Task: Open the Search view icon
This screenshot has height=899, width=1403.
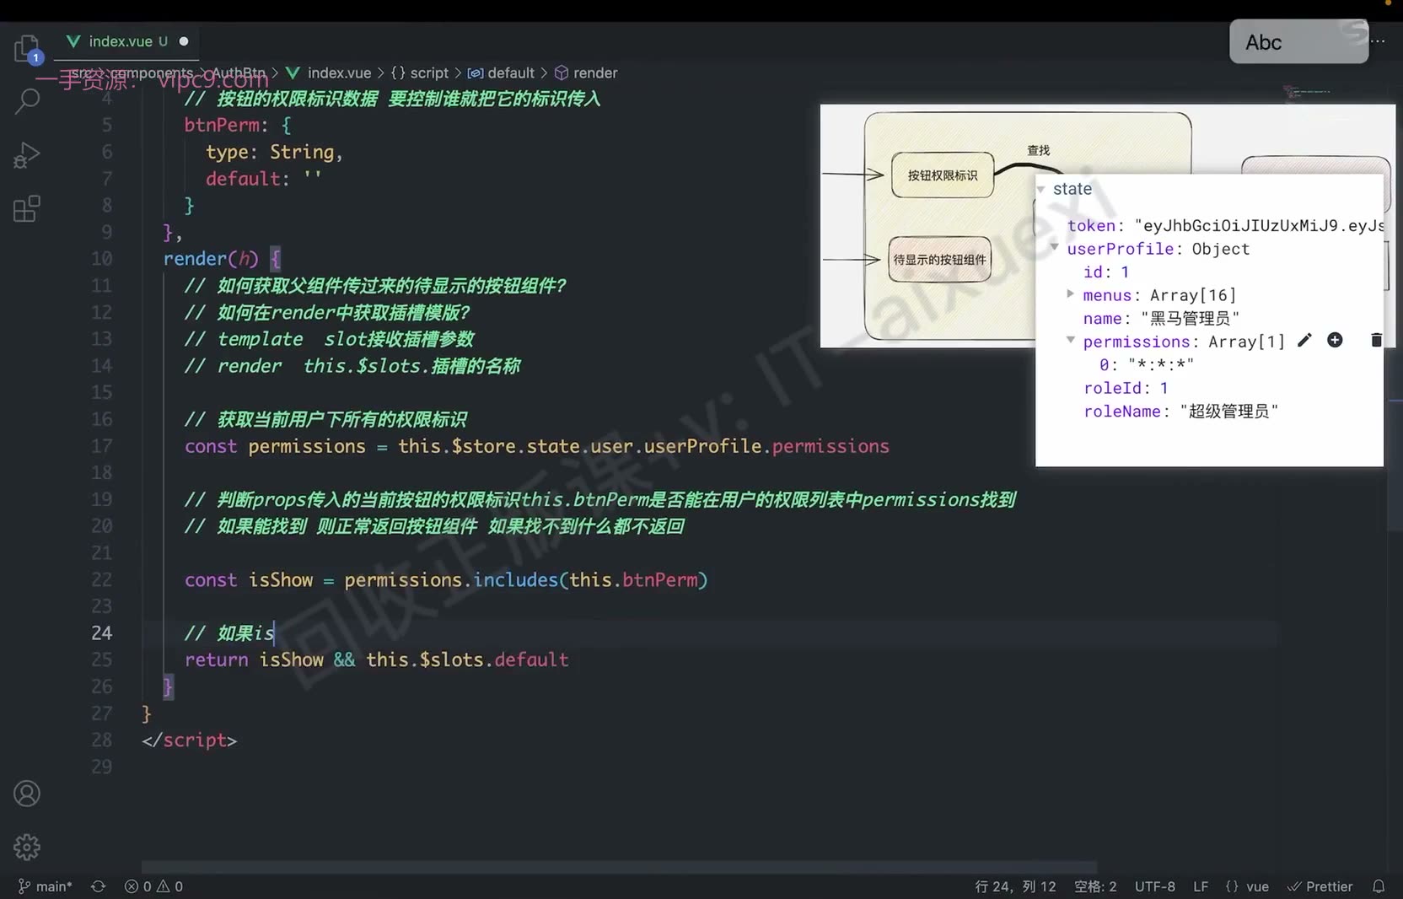Action: [x=27, y=101]
